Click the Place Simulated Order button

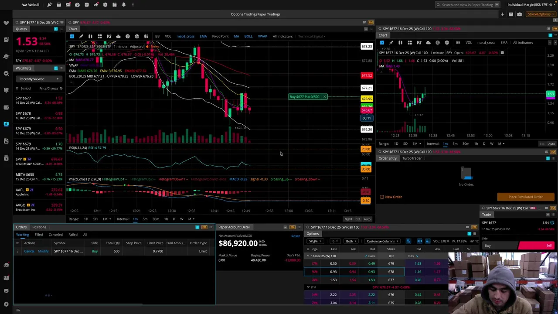[525, 197]
